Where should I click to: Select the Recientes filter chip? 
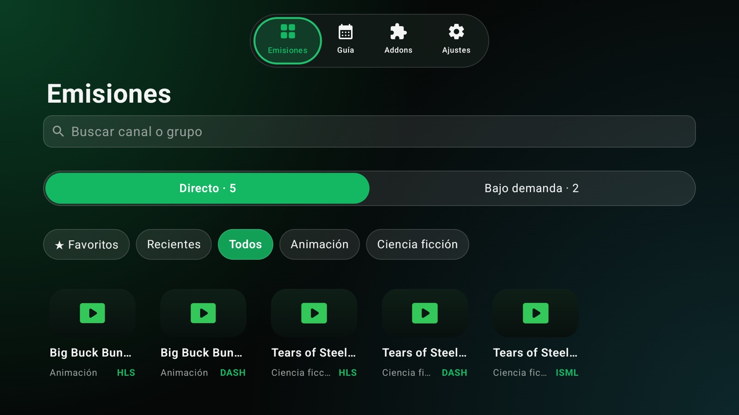[174, 244]
